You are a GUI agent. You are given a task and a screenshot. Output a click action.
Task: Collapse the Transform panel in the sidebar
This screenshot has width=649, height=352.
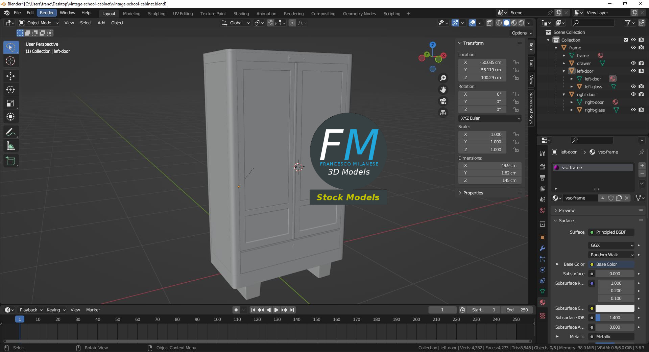point(473,43)
